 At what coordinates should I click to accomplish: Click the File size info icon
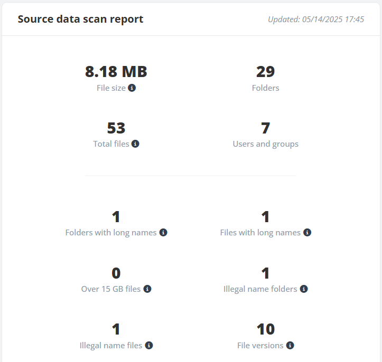pos(132,88)
